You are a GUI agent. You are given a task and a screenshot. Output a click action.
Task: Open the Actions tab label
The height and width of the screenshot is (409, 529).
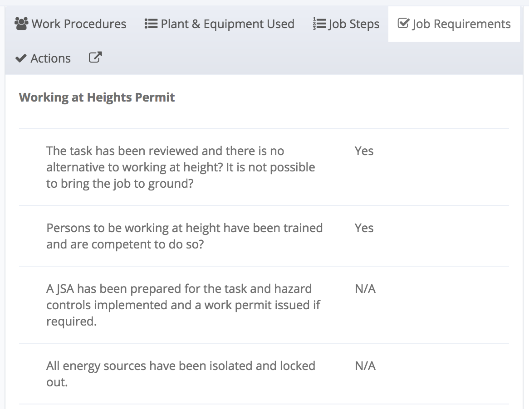50,58
